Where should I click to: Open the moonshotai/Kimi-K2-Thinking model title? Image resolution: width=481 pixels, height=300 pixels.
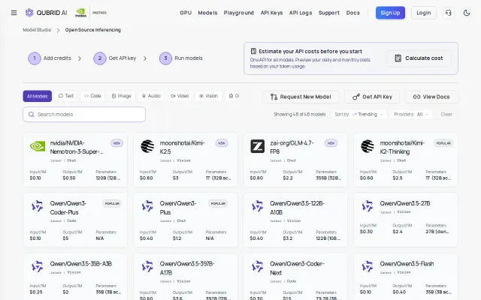402,147
